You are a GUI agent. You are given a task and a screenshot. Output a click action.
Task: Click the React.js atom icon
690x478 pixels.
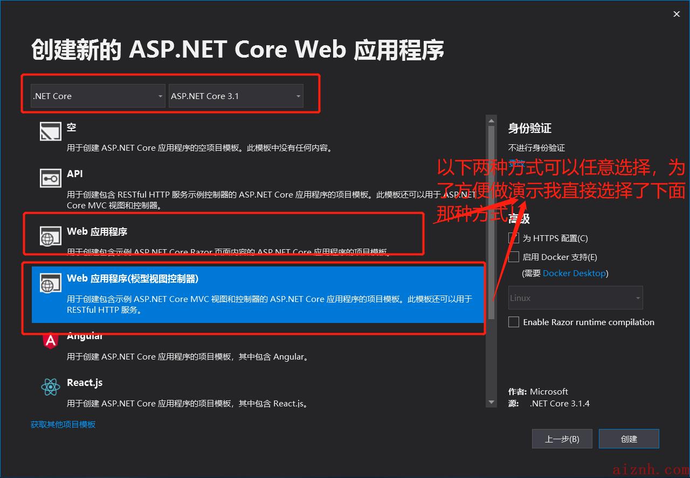click(x=50, y=386)
